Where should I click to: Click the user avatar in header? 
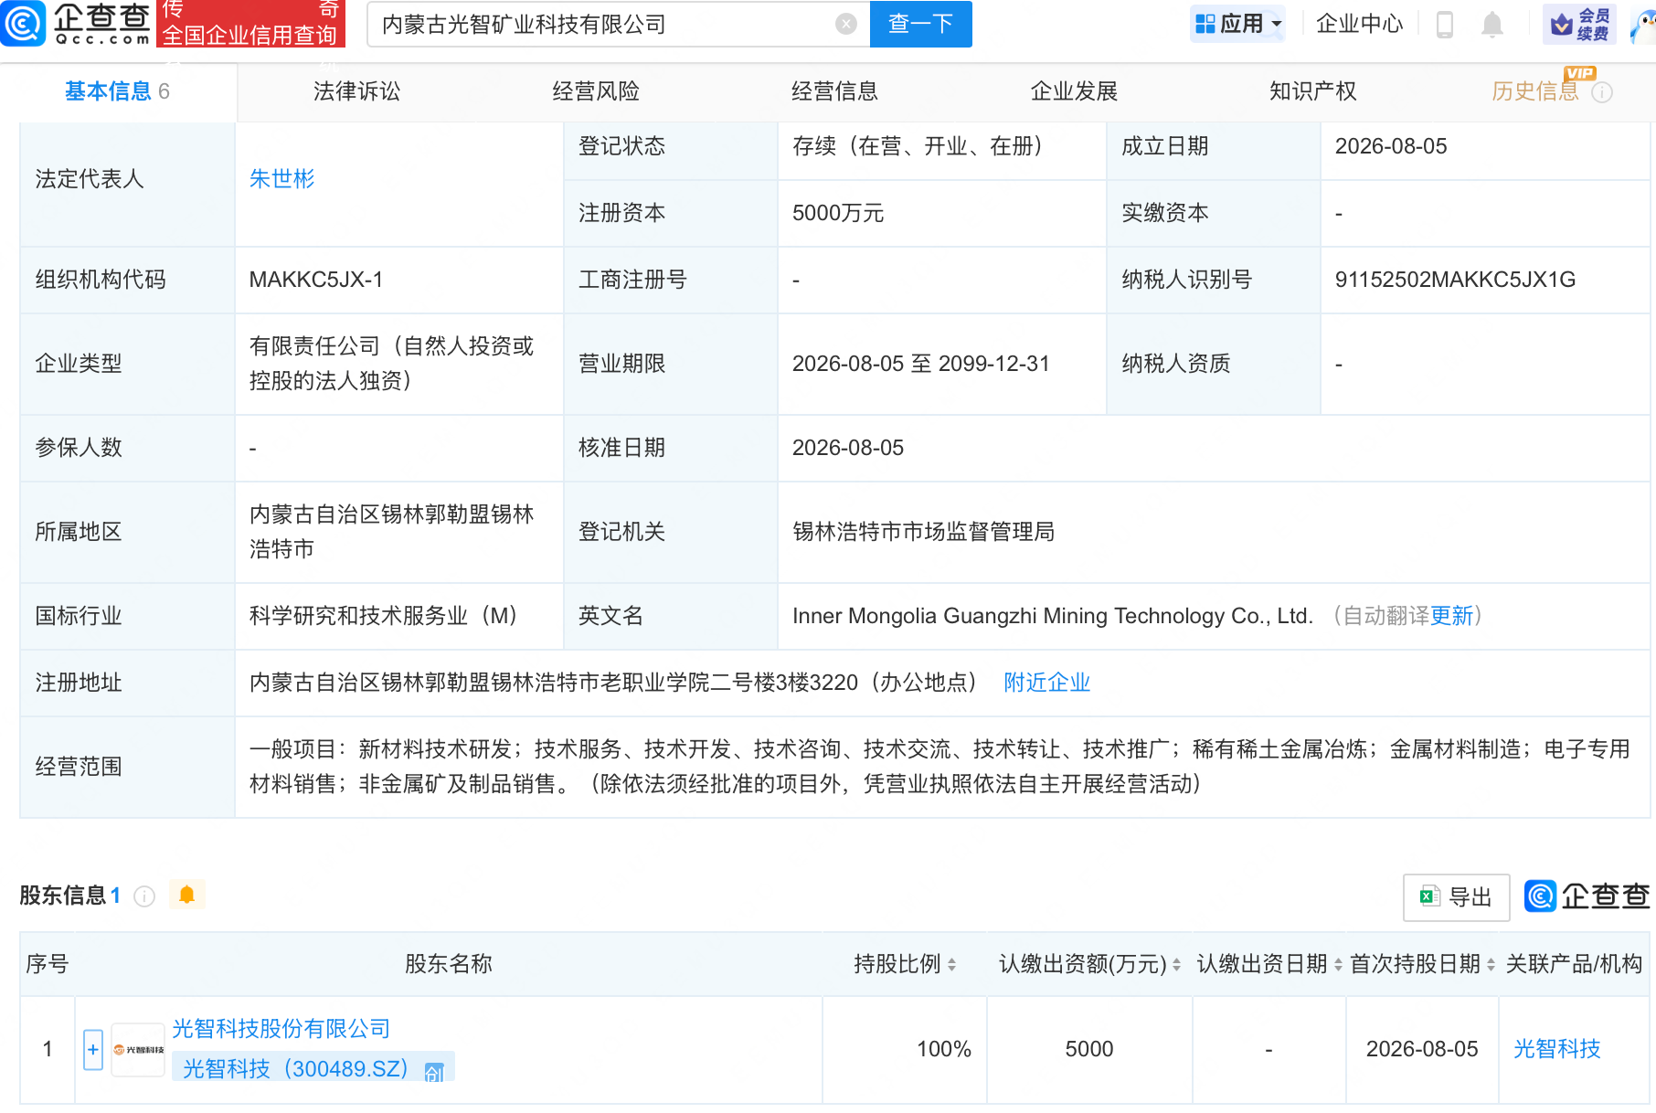[x=1643, y=24]
